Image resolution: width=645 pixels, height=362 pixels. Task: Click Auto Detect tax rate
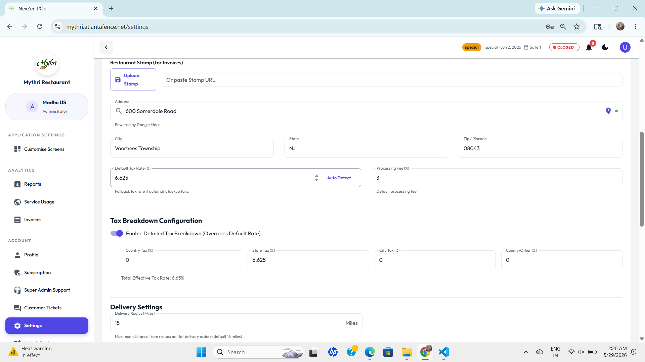click(339, 178)
